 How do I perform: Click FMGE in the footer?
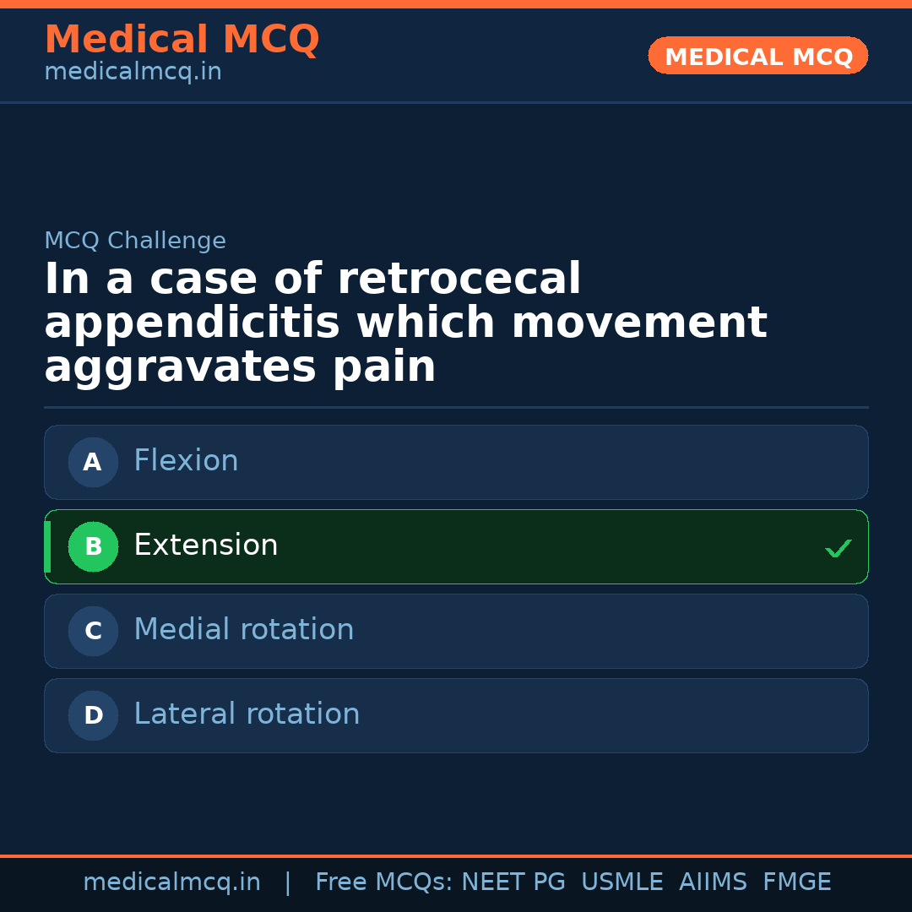(x=797, y=882)
